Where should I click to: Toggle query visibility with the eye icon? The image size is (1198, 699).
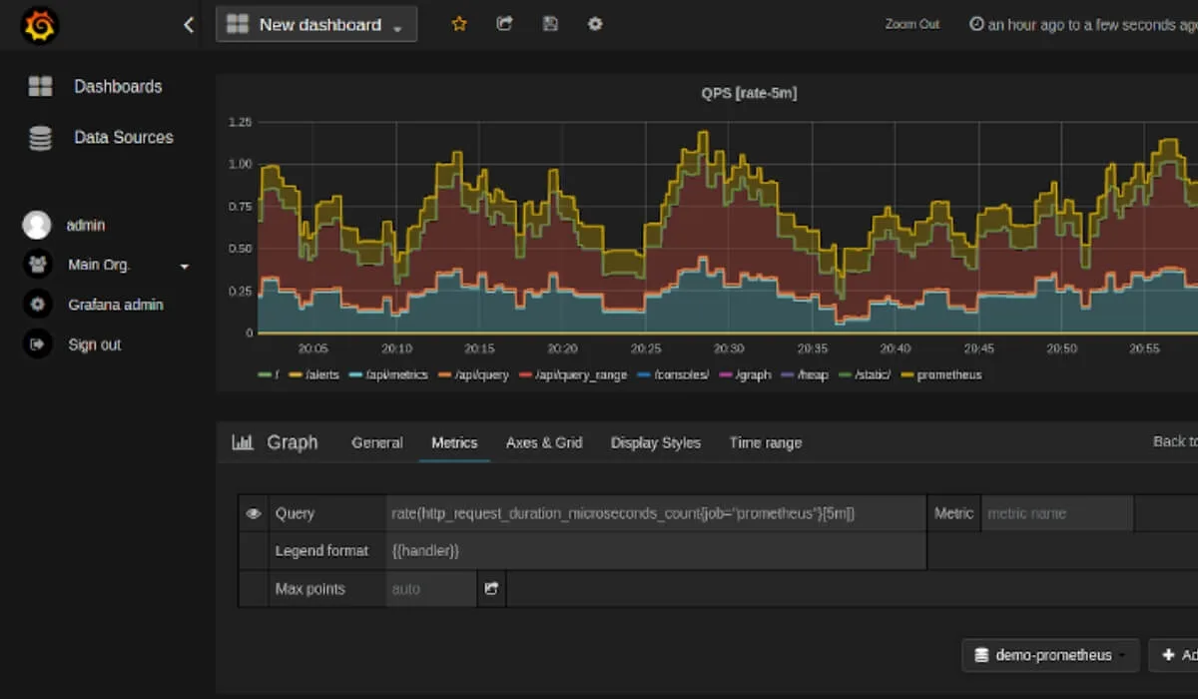[254, 513]
